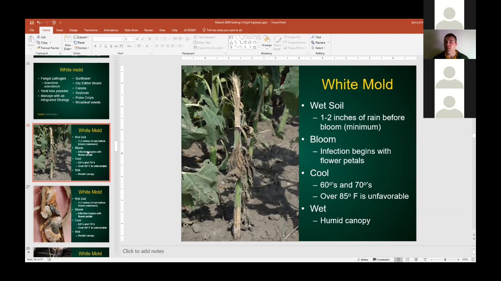
Task: Open the File menu
Action: (32, 30)
